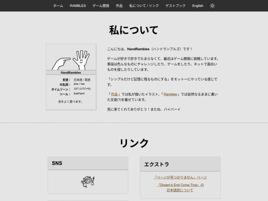Open the Dream's End Come True translation link
The width and height of the screenshot is (268, 201).
coord(180,188)
